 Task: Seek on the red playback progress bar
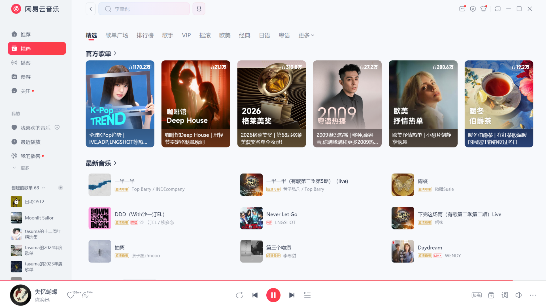(x=273, y=280)
